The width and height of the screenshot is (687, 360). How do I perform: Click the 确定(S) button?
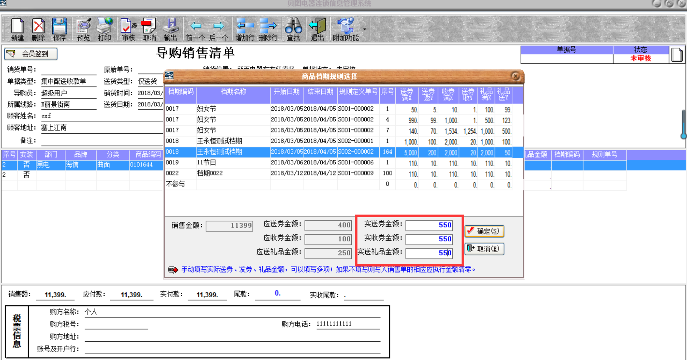484,231
